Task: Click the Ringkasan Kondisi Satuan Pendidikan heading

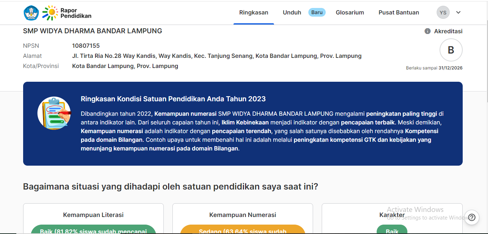Action: [x=173, y=99]
